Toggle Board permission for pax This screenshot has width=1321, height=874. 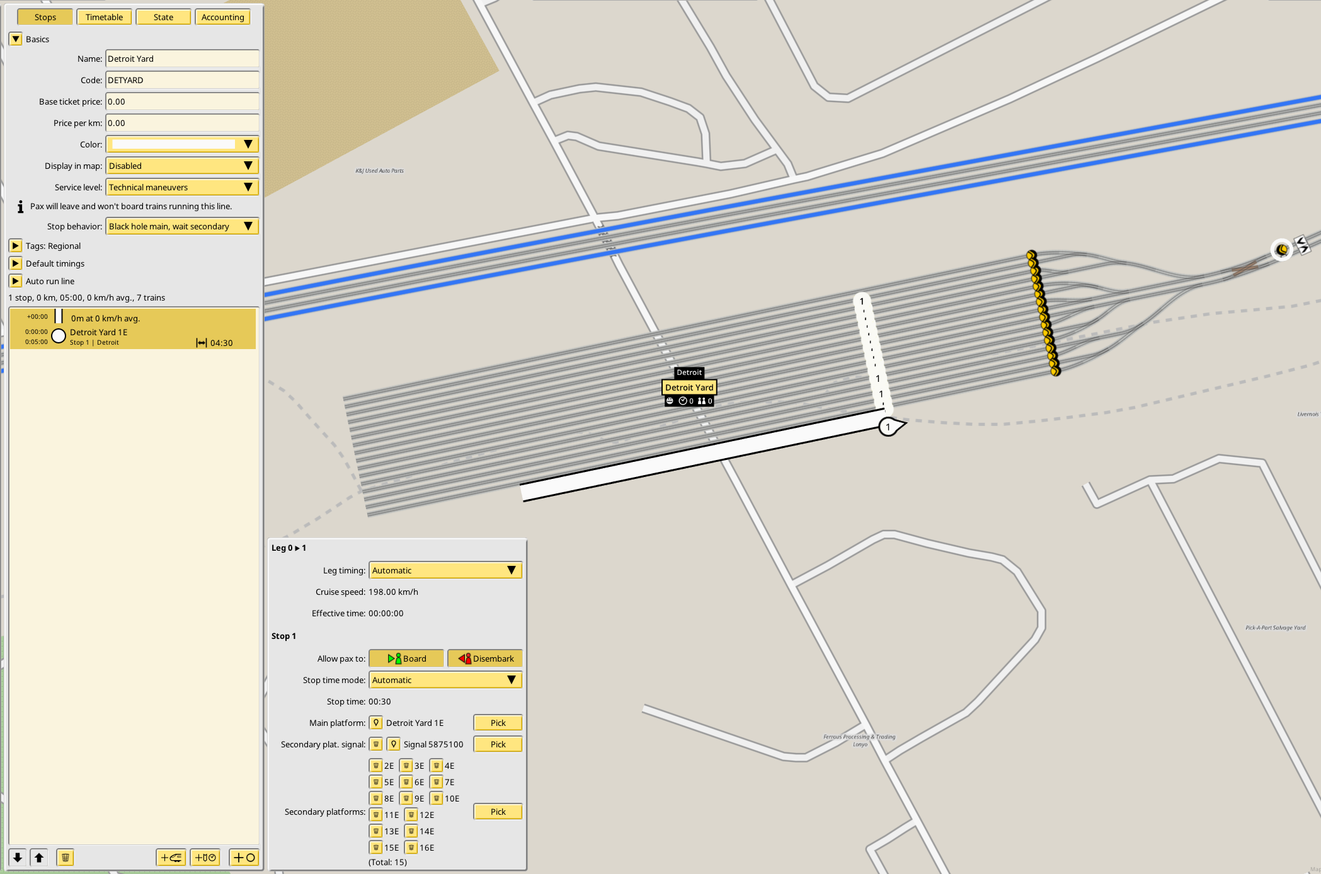click(406, 658)
